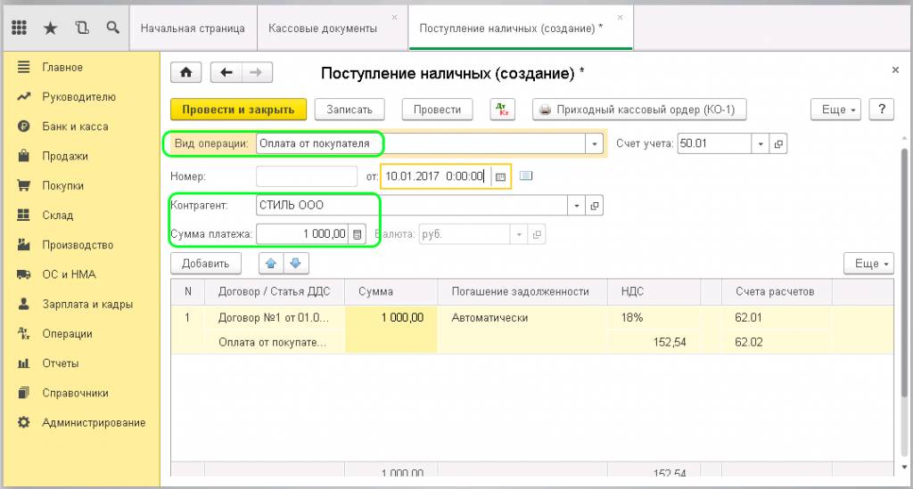
Task: Click Провести button
Action: pyautogui.click(x=437, y=110)
